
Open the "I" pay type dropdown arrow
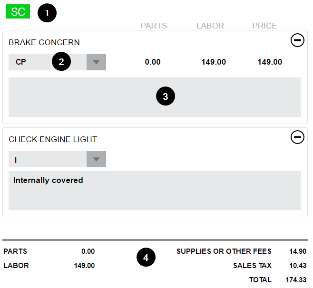(x=96, y=159)
